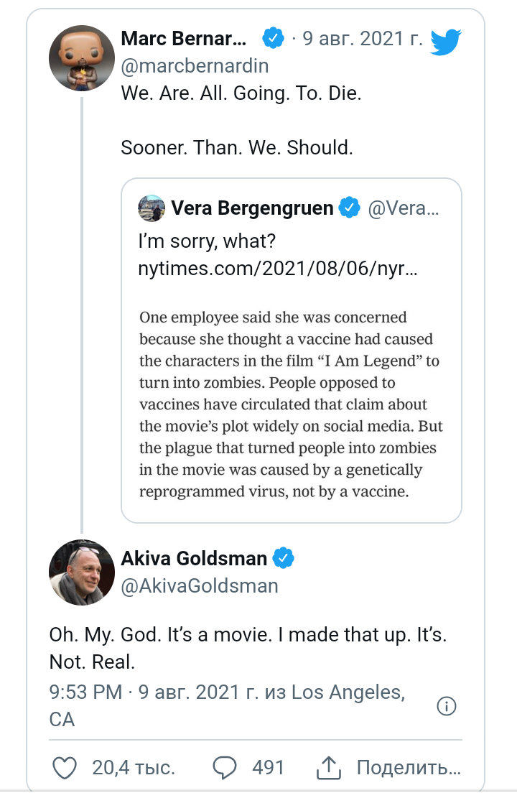Open the Marc Bernardin display name

point(184,38)
